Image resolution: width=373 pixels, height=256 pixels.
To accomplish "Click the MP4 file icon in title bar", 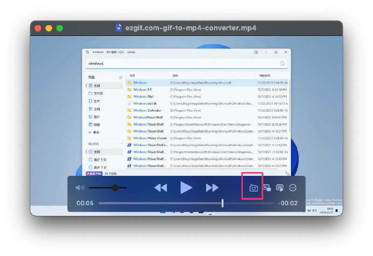I will tap(119, 28).
